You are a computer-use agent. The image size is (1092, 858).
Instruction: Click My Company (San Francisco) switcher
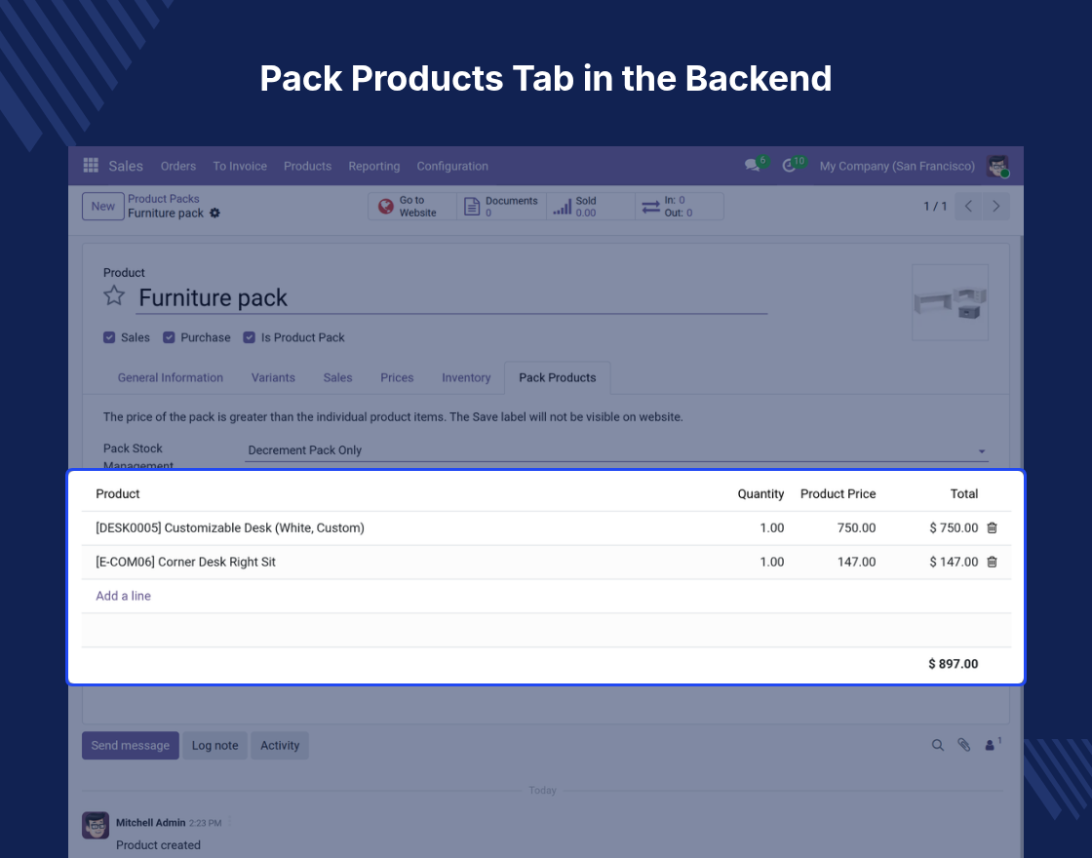tap(897, 166)
